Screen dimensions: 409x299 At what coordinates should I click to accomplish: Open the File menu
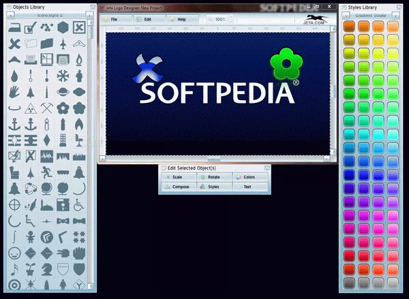point(113,20)
